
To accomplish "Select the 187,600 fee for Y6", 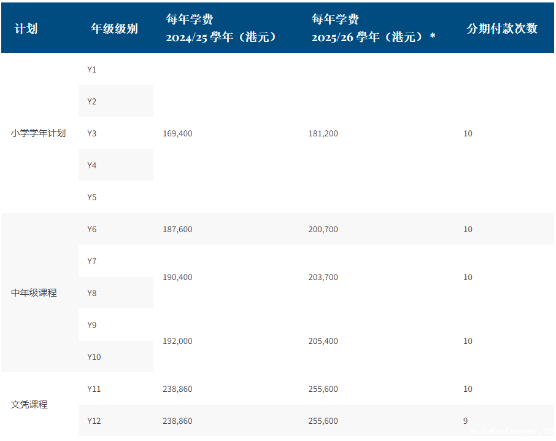I will coord(177,229).
